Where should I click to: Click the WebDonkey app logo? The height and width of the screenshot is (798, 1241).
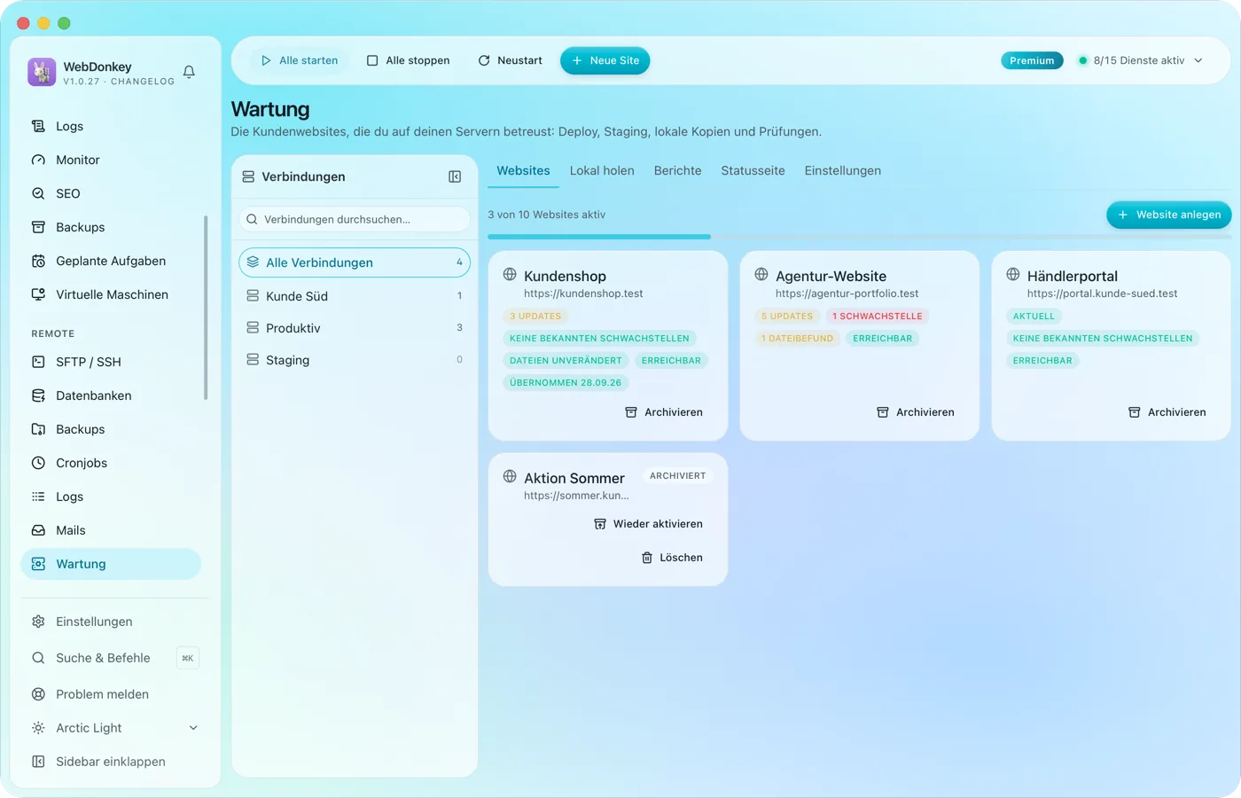(42, 72)
